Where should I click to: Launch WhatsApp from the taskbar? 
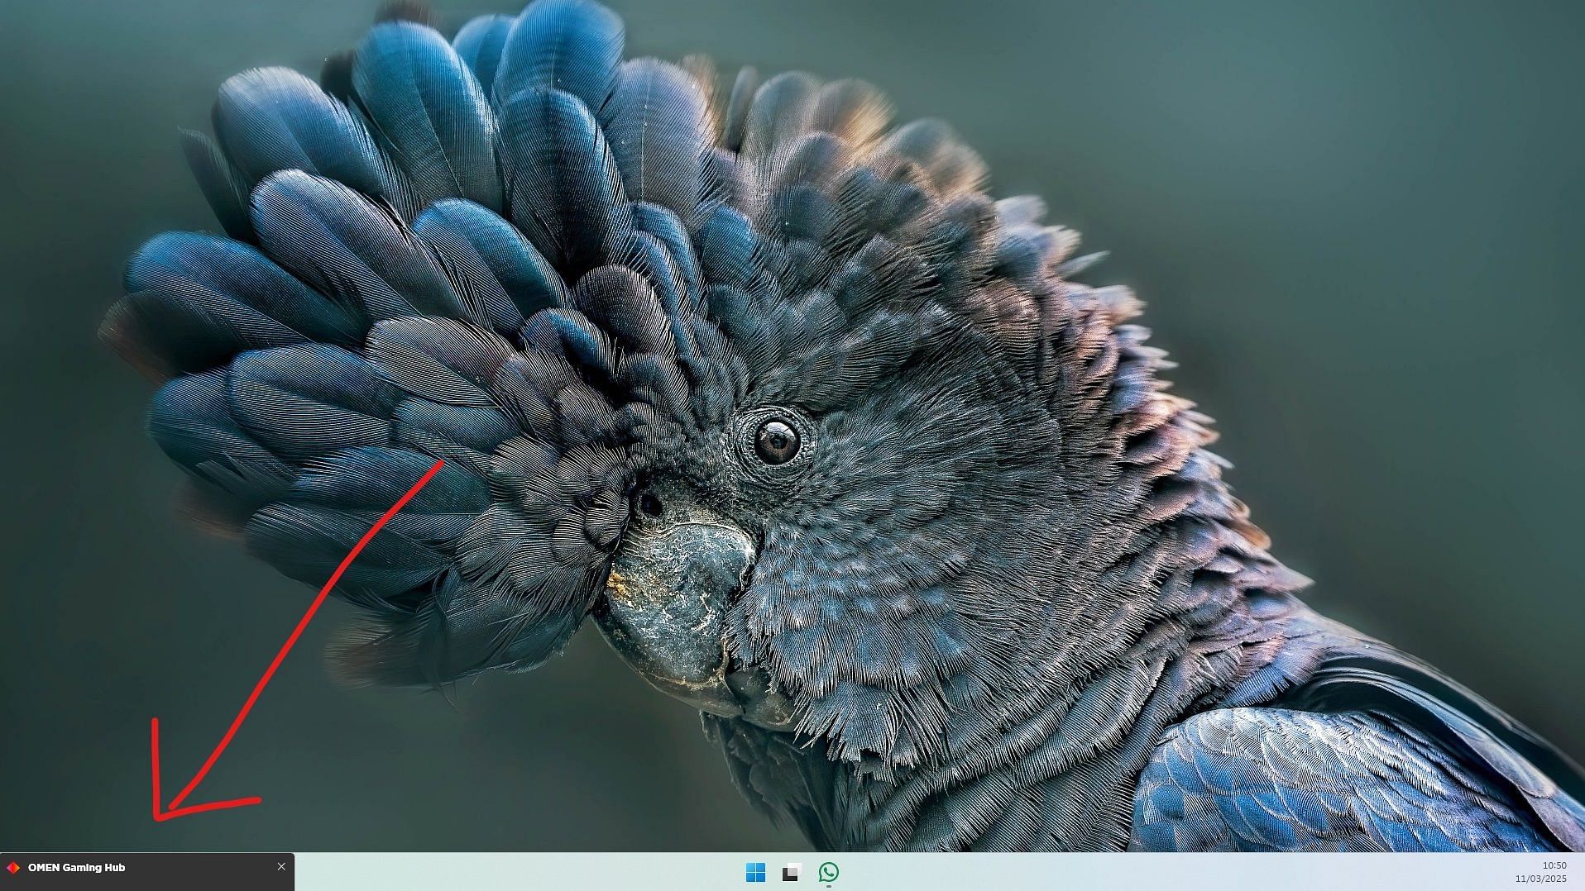pyautogui.click(x=828, y=872)
